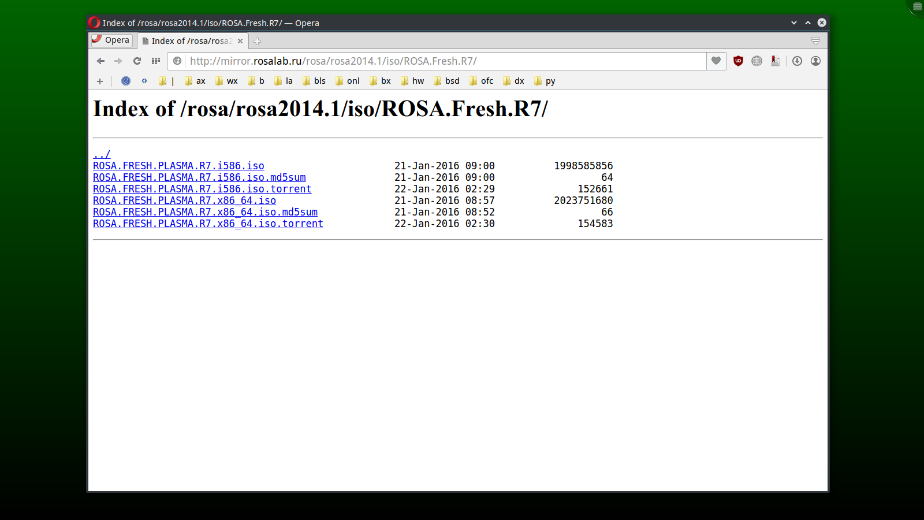Open the b bookmark folder
The height and width of the screenshot is (520, 924).
(256, 81)
